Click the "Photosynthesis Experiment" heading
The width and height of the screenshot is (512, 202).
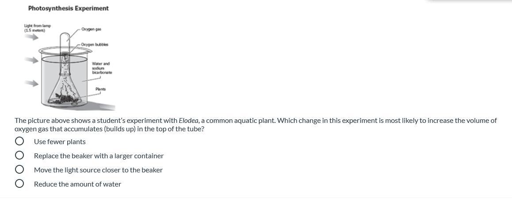pyautogui.click(x=68, y=8)
